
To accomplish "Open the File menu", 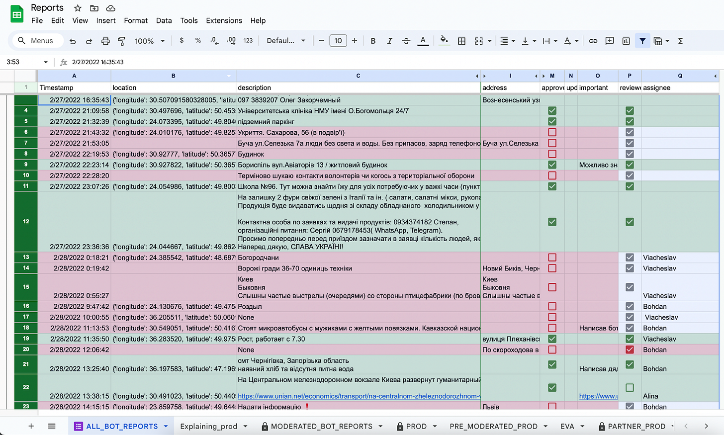I will pos(37,20).
